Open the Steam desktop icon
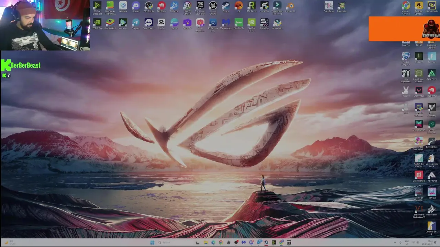 pos(225,7)
